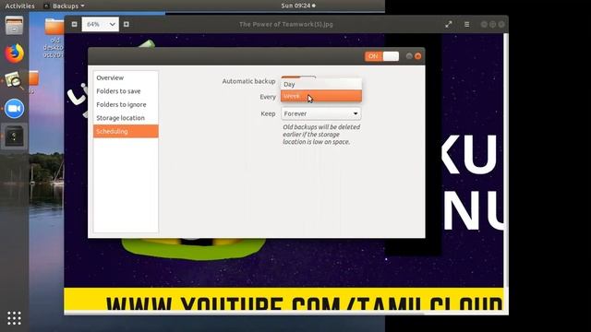Click The Power of Teamwork image title
The height and width of the screenshot is (332, 591).
286,25
